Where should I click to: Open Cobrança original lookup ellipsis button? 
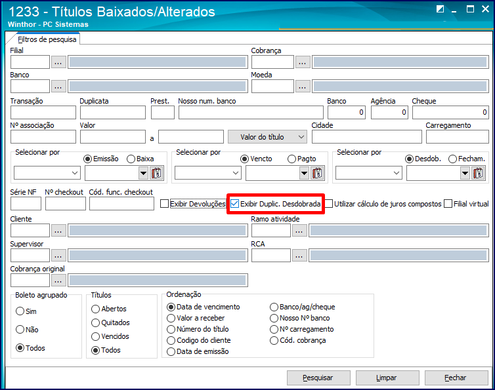point(58,281)
